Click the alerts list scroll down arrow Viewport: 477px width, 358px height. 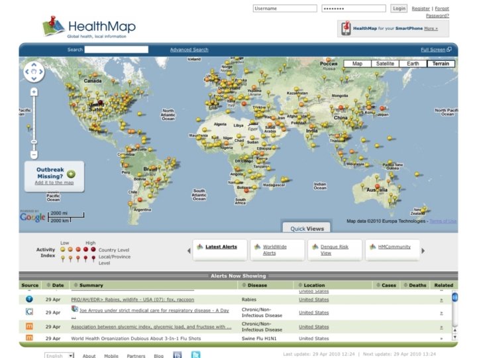point(454,337)
